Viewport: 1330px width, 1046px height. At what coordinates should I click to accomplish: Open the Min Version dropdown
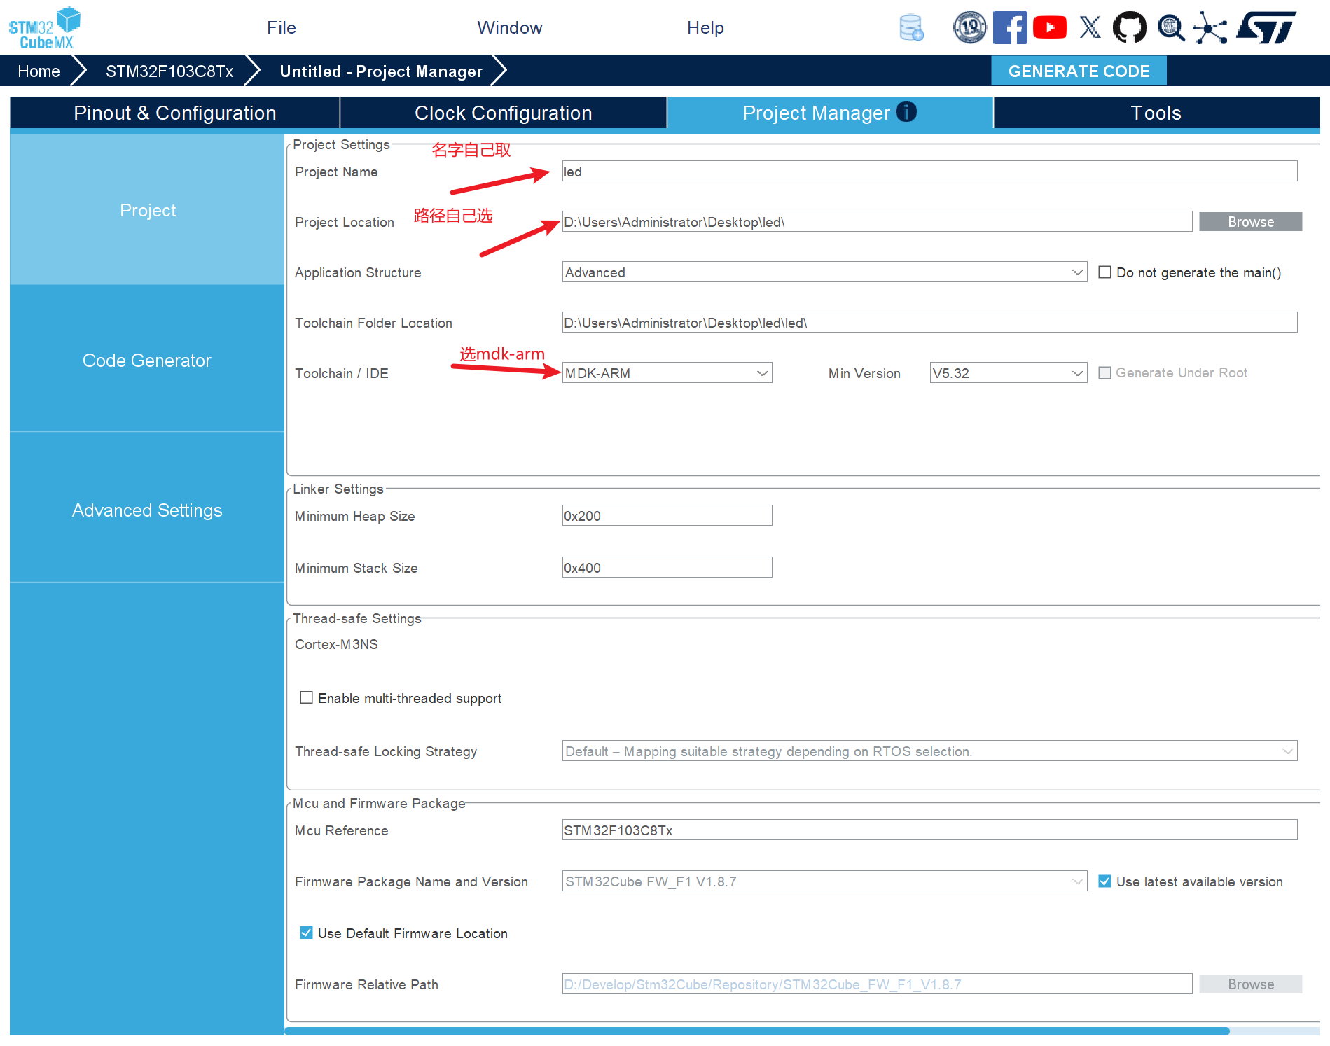(x=1008, y=373)
